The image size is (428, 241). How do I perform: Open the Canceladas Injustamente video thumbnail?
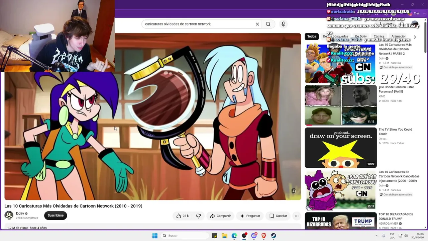341,190
